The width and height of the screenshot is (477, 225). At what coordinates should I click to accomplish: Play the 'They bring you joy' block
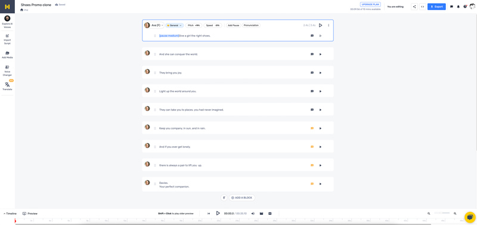[x=320, y=73]
